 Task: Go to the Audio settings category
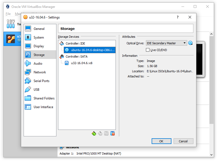38,64
